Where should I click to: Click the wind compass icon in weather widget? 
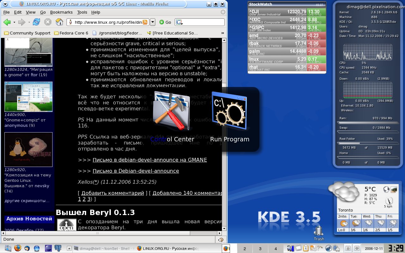coord(389,200)
